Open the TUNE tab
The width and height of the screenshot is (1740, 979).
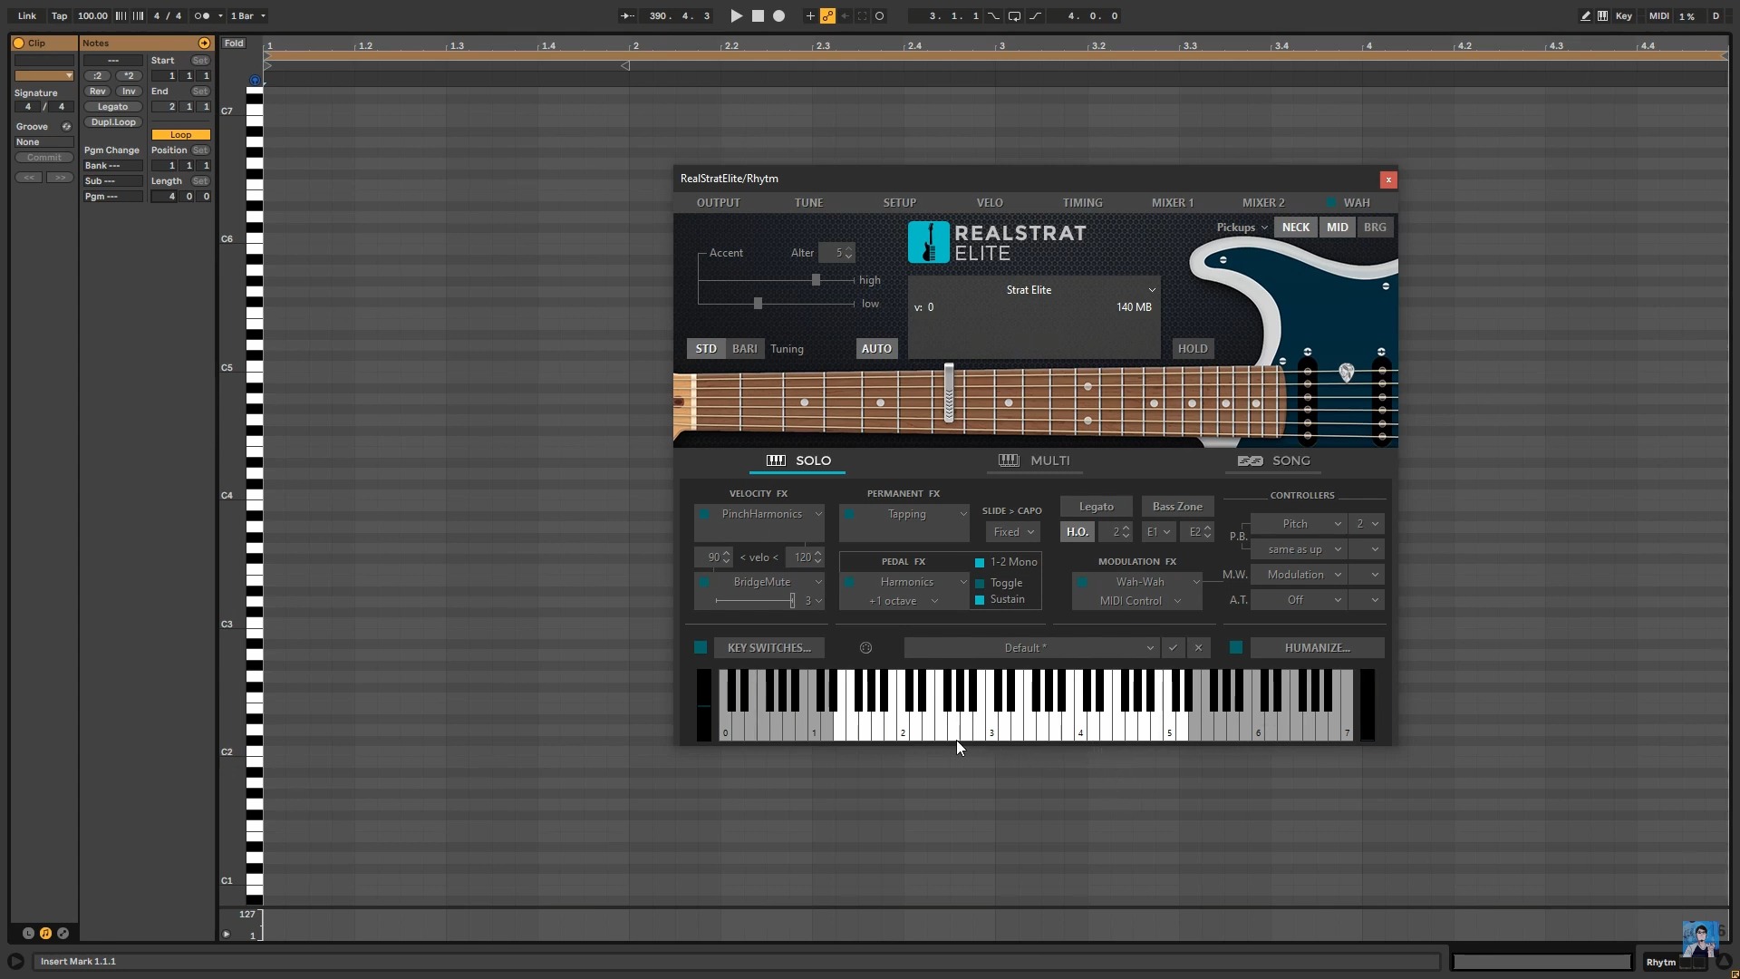(x=808, y=203)
